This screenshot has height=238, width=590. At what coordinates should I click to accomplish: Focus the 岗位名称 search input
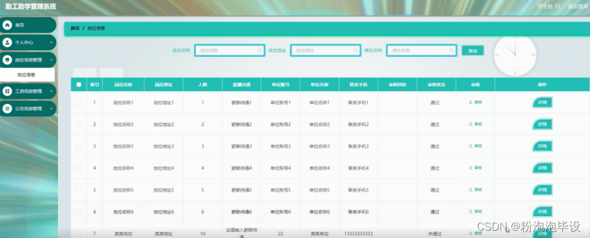[x=230, y=50]
